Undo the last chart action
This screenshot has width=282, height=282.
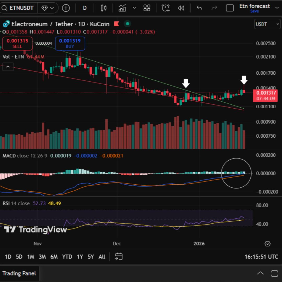[x=199, y=8]
